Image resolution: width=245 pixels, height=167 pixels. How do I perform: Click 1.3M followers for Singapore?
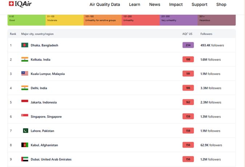tap(211, 117)
